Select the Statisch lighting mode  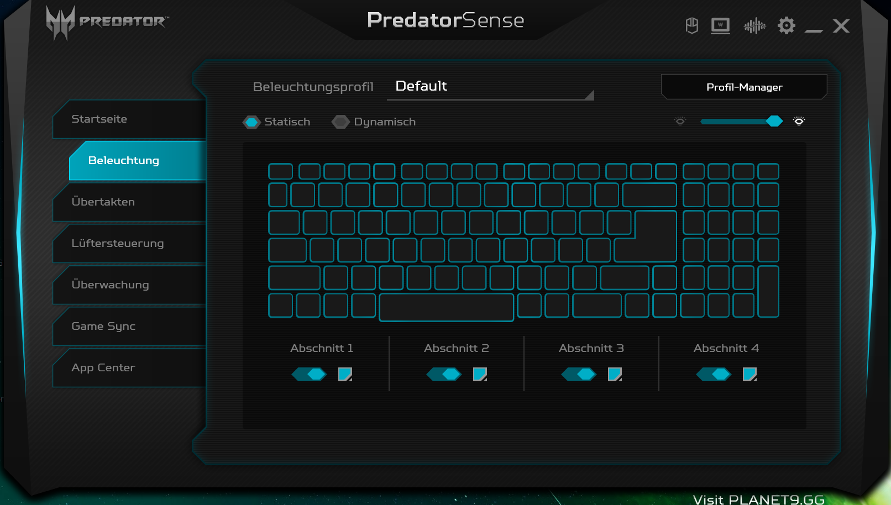[x=276, y=122]
